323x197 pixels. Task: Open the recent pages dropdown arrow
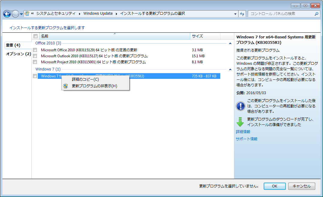[x=21, y=14]
